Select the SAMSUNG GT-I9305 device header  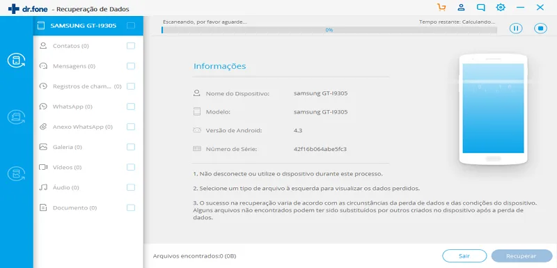tap(88, 26)
